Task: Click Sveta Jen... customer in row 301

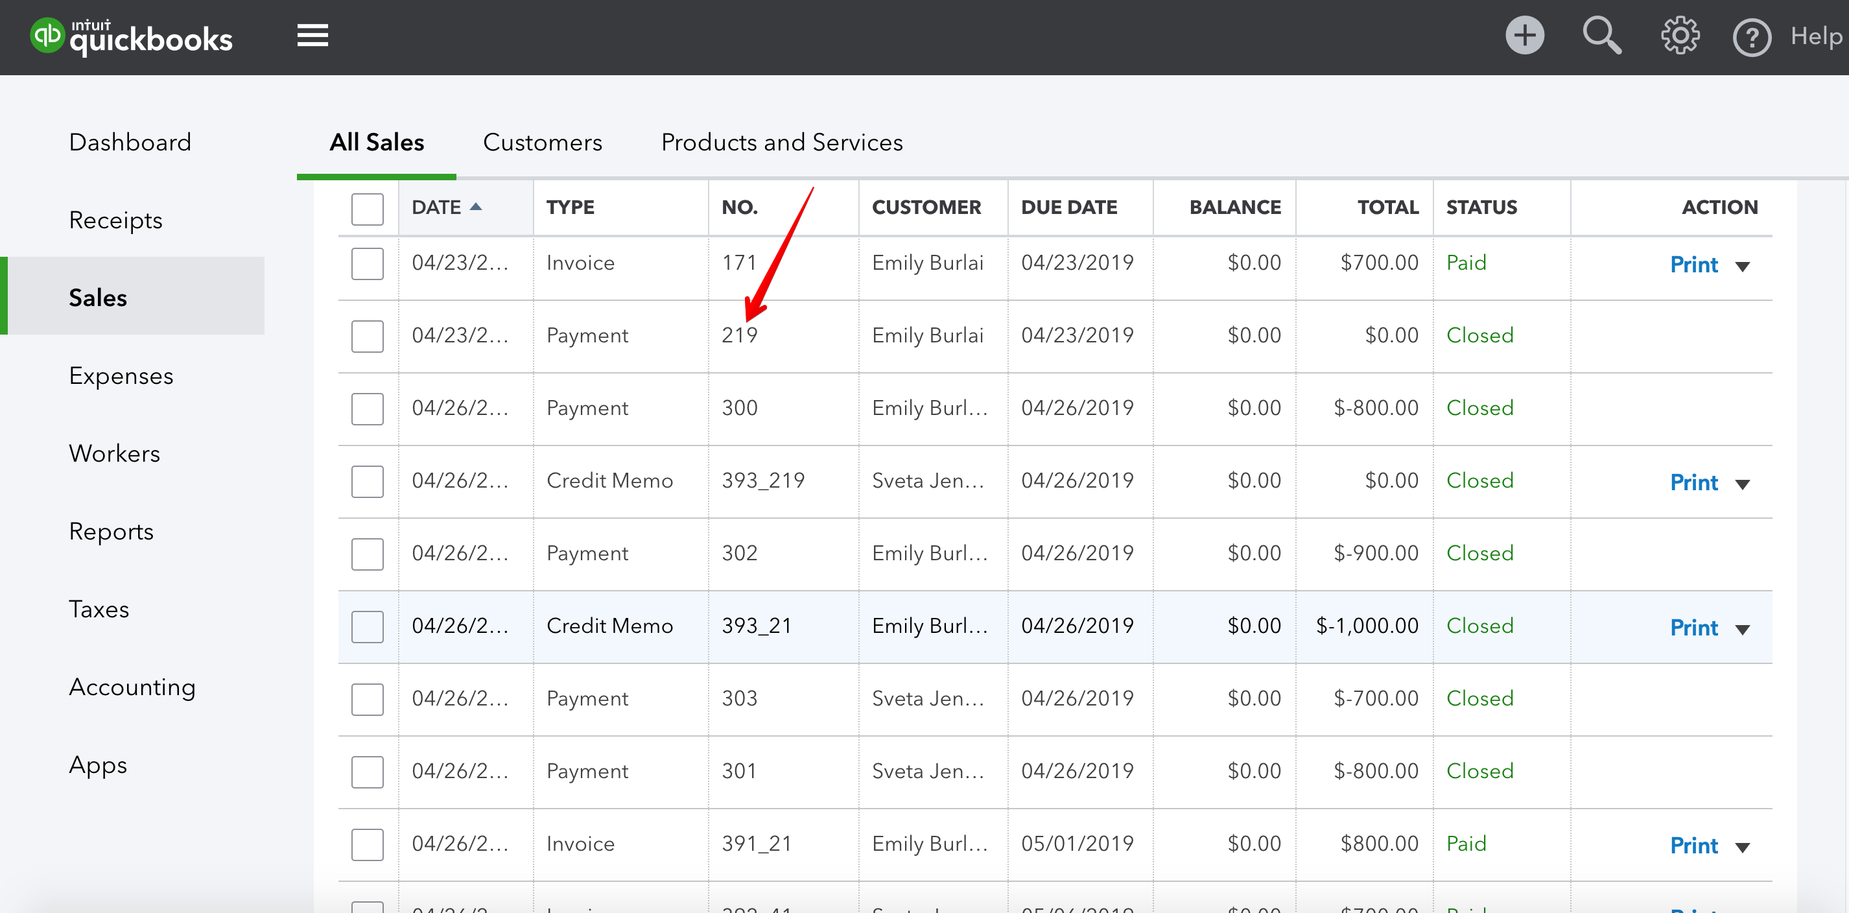Action: (927, 771)
